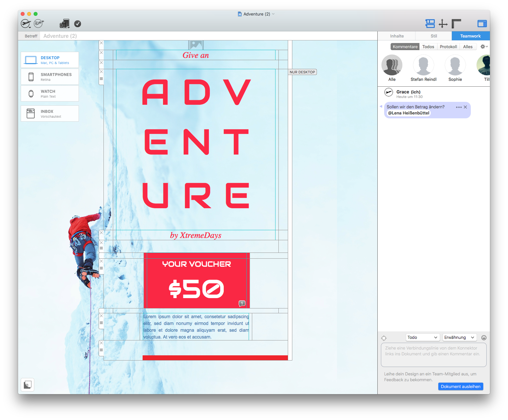Open the red footer block handle menu
The image size is (508, 420).
pyautogui.click(x=101, y=350)
